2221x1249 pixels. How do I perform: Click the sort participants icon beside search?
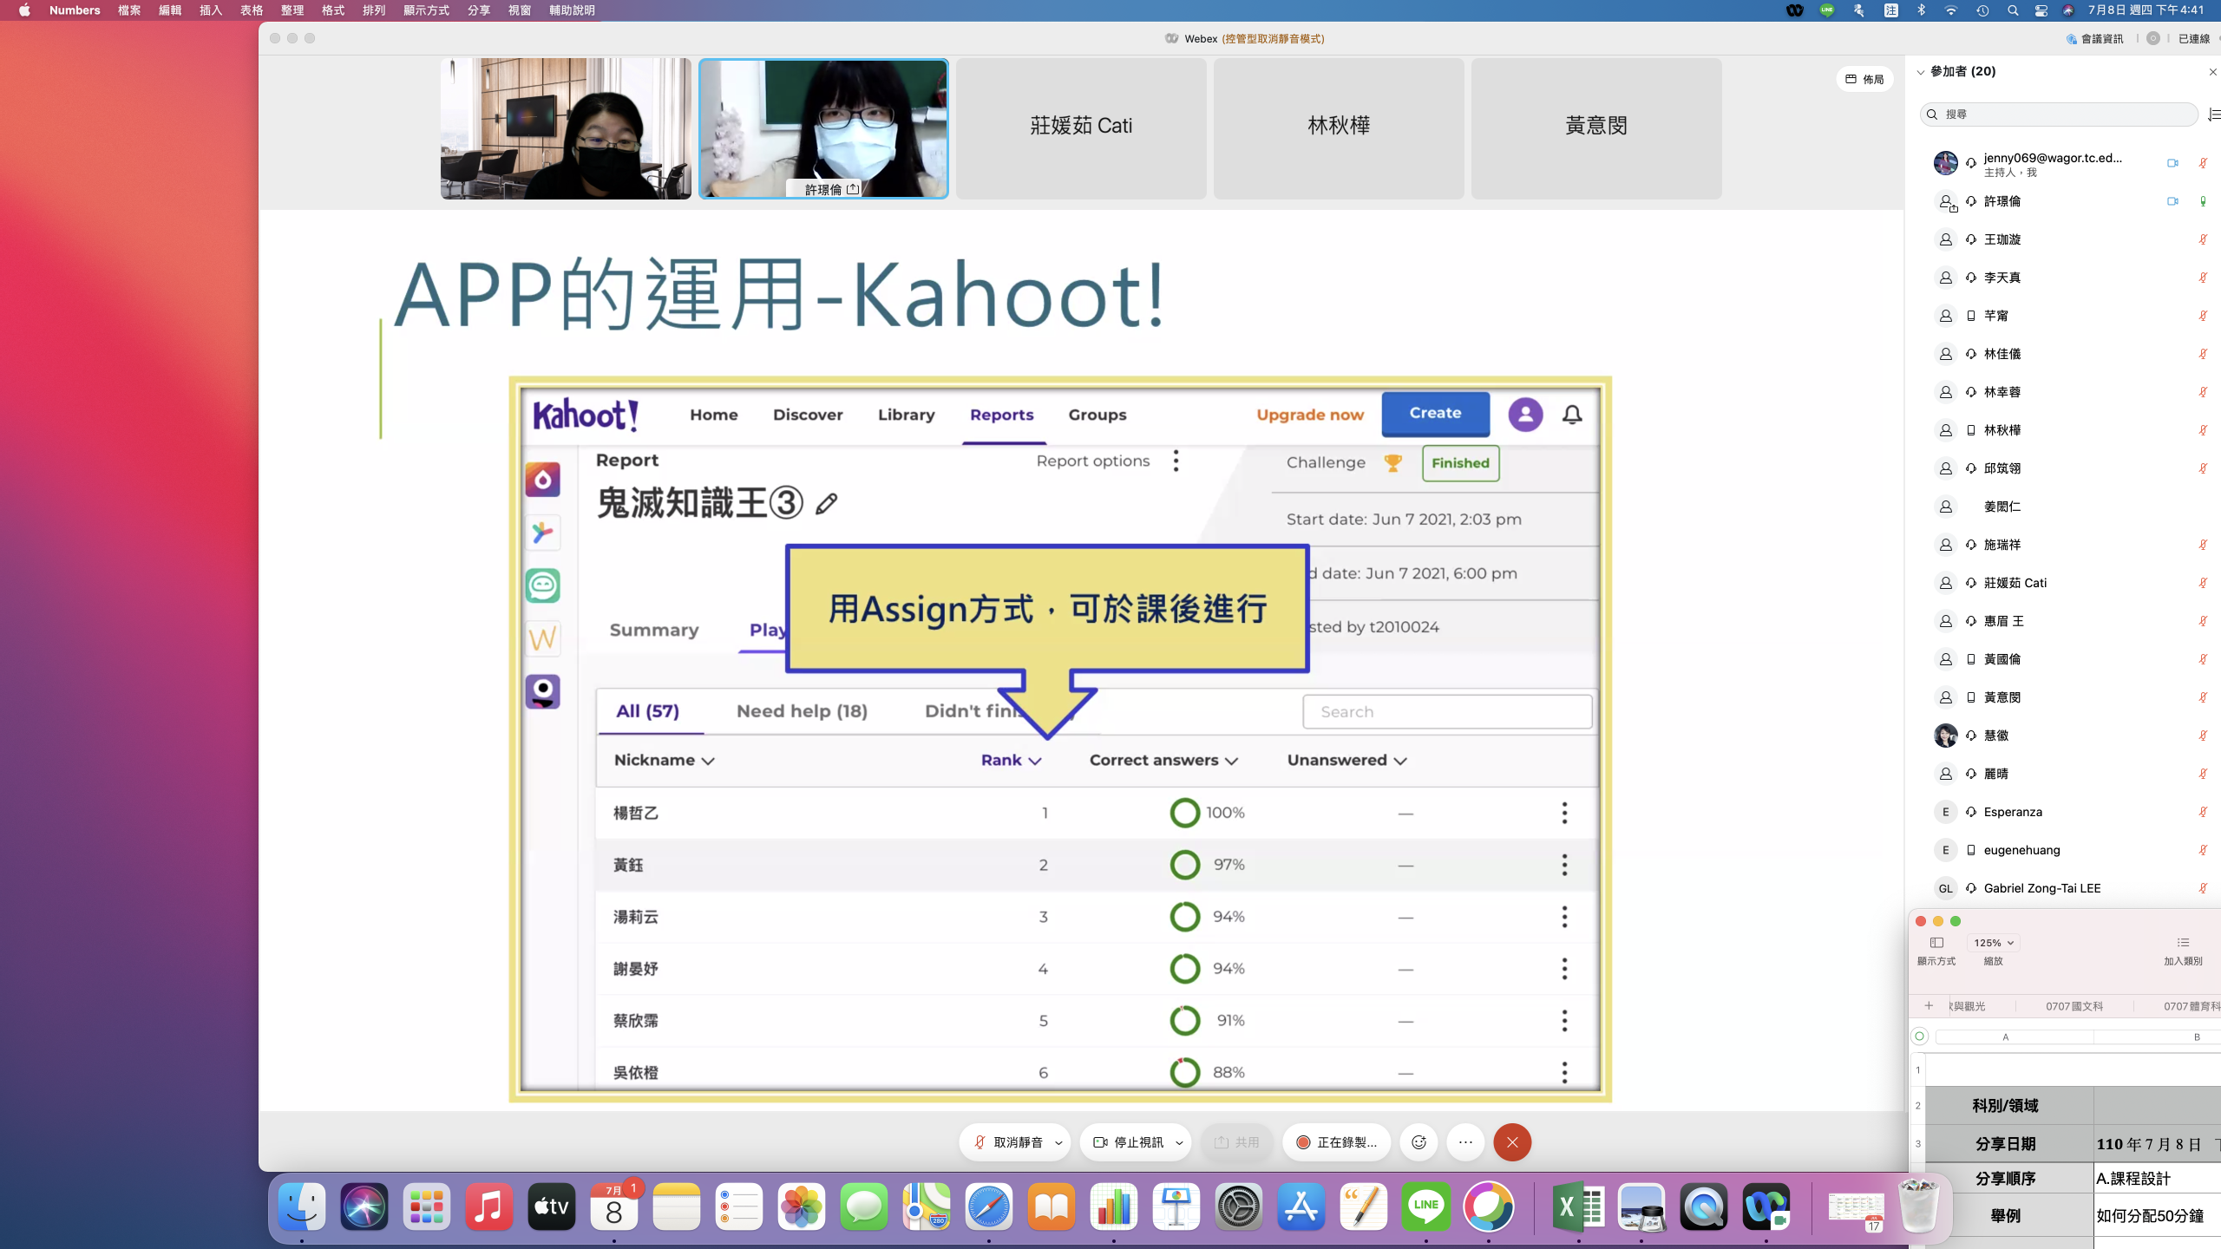[2213, 114]
